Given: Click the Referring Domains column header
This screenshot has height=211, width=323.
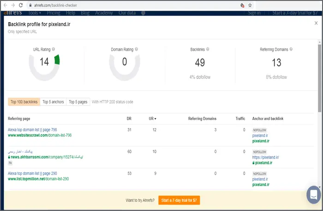Looking at the screenshot, I should point(202,119).
